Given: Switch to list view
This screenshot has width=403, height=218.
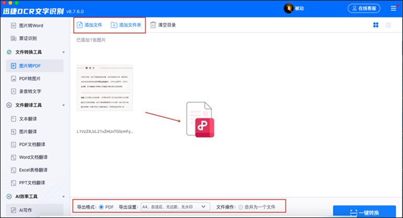Looking at the screenshot, I should point(388,25).
